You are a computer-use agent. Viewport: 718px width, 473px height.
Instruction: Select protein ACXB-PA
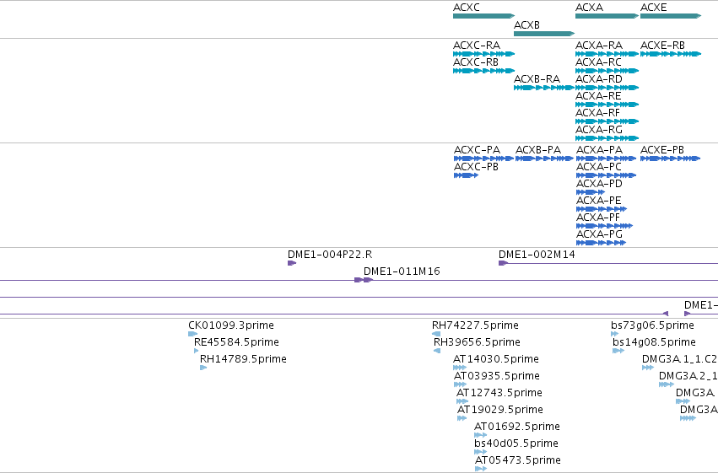pyautogui.click(x=544, y=159)
